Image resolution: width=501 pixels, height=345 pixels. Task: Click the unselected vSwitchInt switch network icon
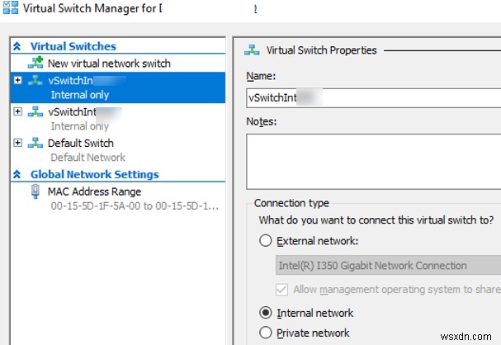point(35,111)
